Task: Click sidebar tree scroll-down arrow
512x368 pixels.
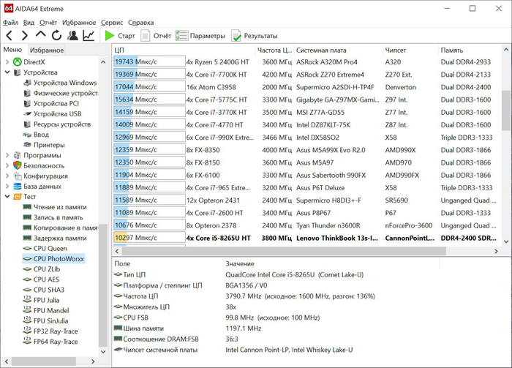Action: coord(103,352)
